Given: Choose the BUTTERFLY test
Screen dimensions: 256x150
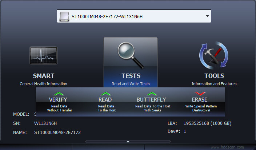Looking at the screenshot, I should [151, 99].
